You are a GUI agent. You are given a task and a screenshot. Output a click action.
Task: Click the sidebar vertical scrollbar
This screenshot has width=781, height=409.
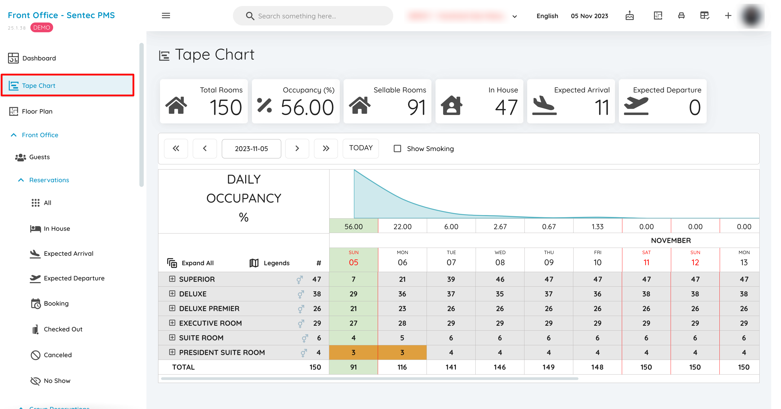(x=141, y=115)
